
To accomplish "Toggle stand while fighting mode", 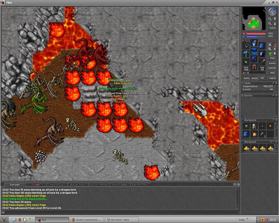I will click(x=275, y=45).
